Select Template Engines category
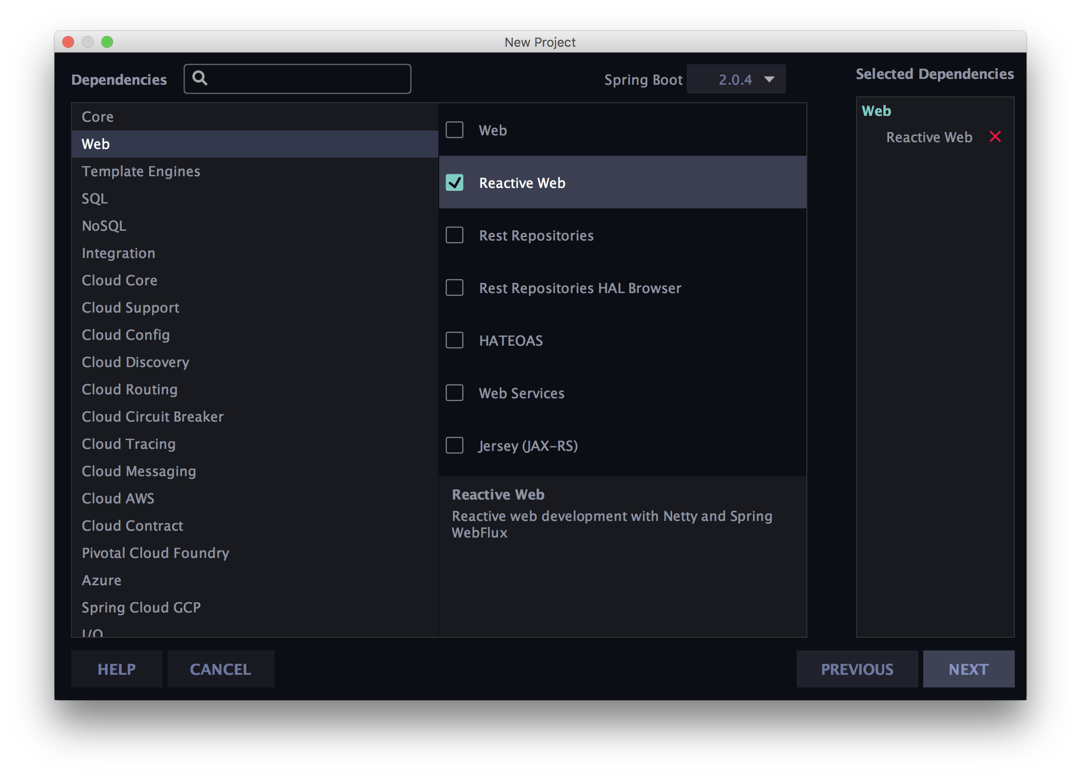 [x=141, y=171]
